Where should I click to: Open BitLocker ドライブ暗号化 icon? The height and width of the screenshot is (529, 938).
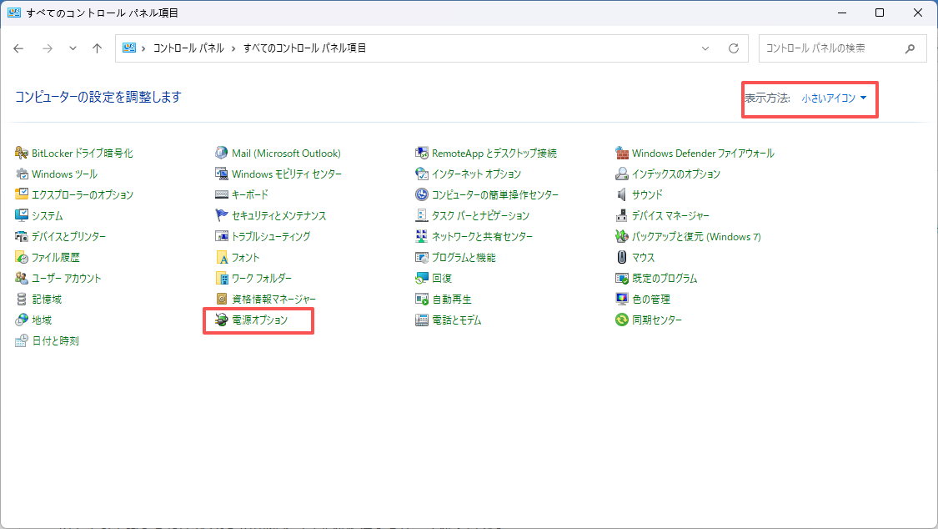(22, 154)
